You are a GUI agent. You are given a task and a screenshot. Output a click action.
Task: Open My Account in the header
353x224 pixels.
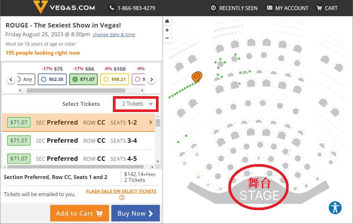click(x=288, y=8)
